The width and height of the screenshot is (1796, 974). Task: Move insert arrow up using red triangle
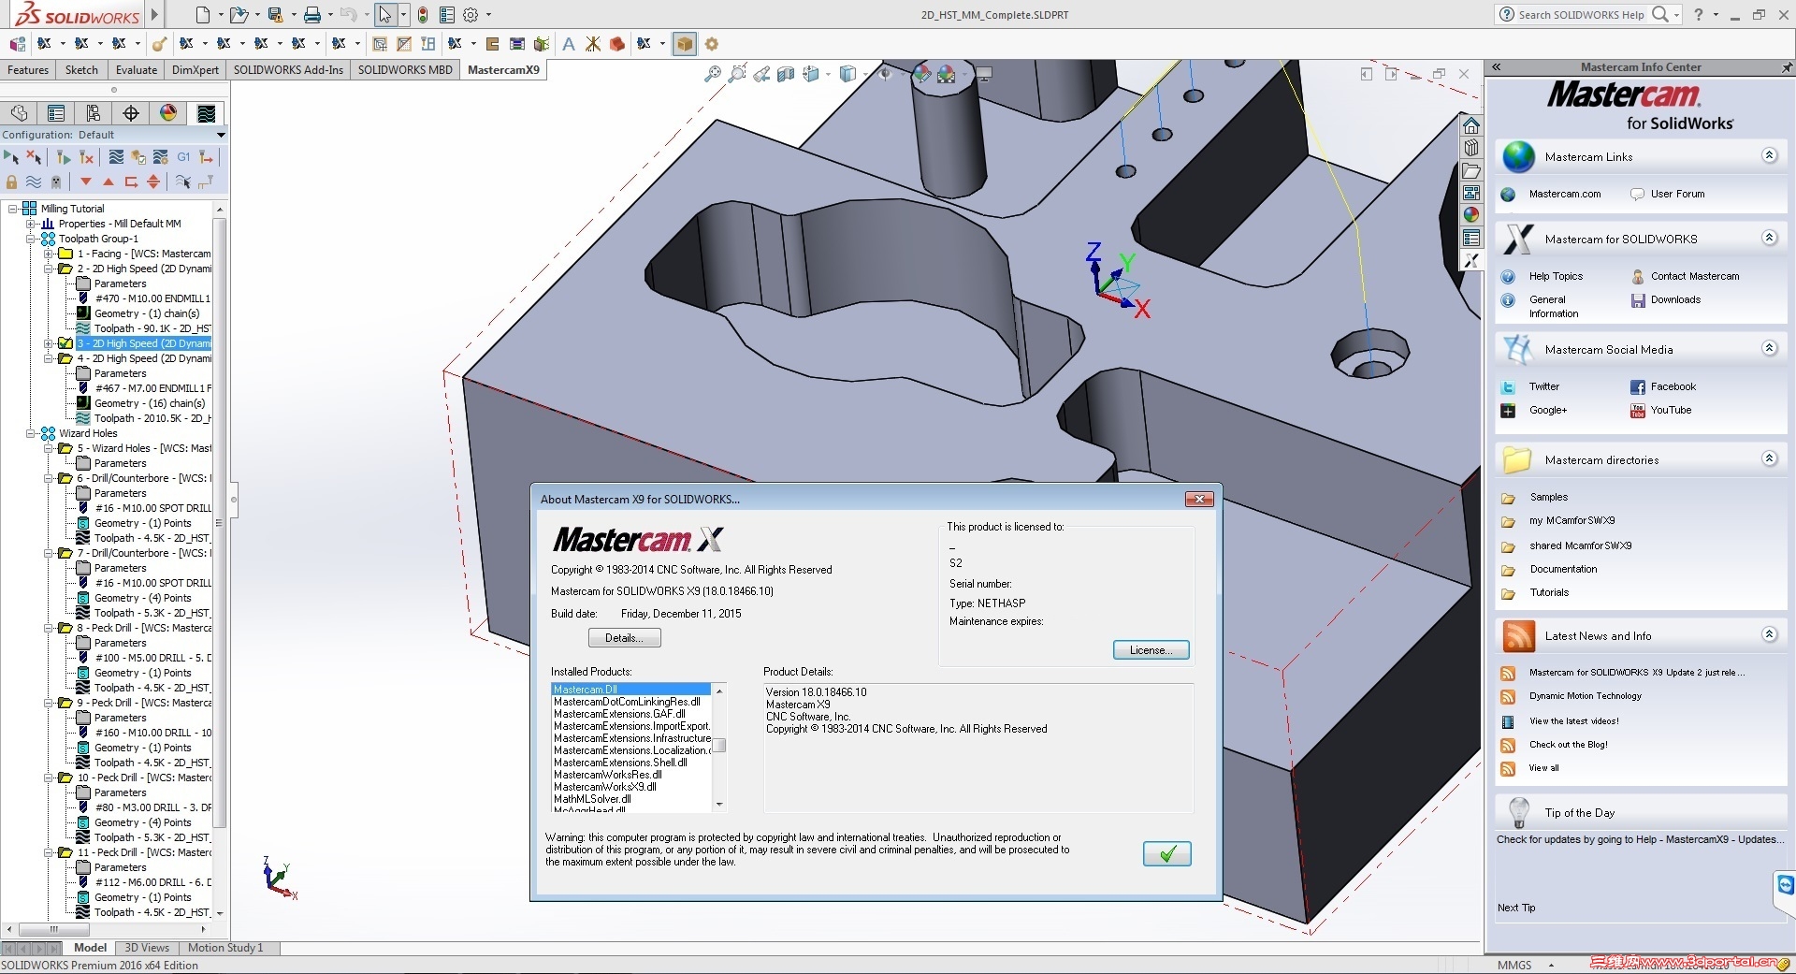point(109,182)
